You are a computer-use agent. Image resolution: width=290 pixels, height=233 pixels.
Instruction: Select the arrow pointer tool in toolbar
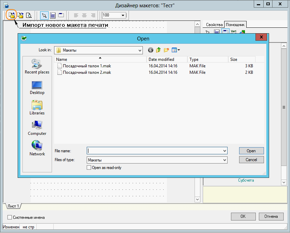click(44, 15)
